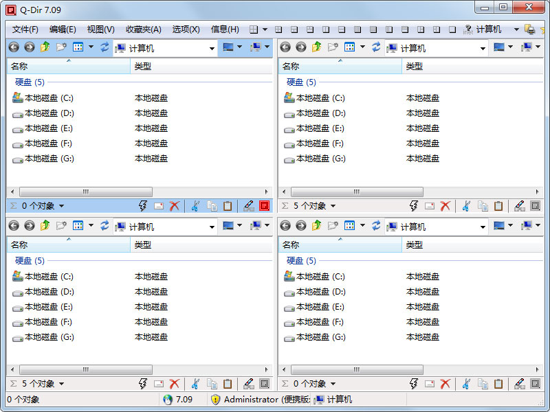This screenshot has height=412, width=550.
Task: Switch to single-pane layout in main toolbar
Action: click(452, 30)
